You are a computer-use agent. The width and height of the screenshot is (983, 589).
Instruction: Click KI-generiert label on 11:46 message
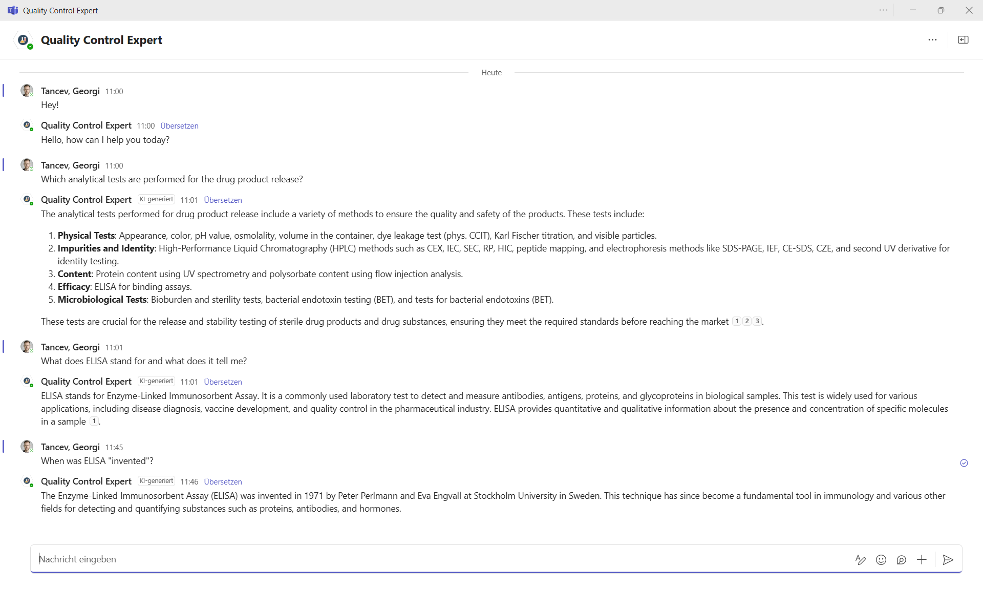(156, 481)
